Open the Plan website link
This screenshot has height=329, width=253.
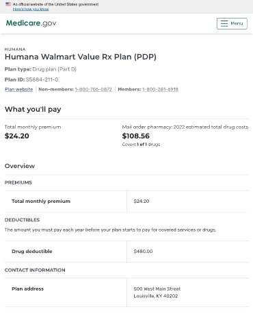[19, 89]
